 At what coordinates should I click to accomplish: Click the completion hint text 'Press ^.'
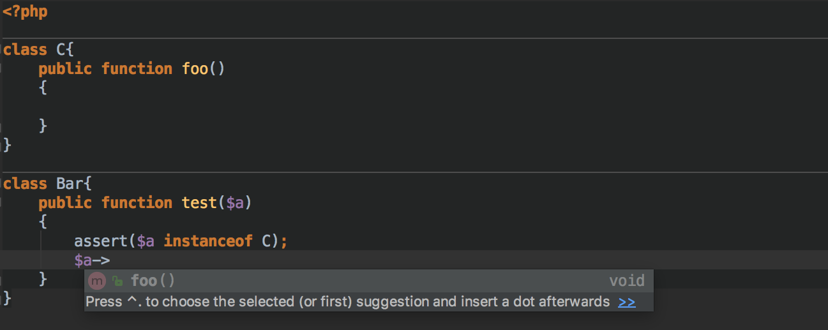114,302
